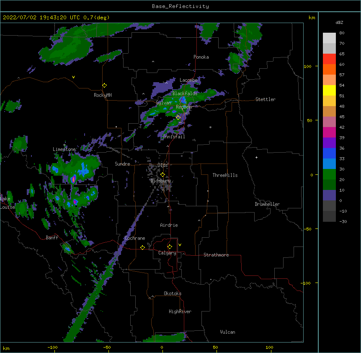Click the white asterisk marker above Limestone

click(64, 145)
